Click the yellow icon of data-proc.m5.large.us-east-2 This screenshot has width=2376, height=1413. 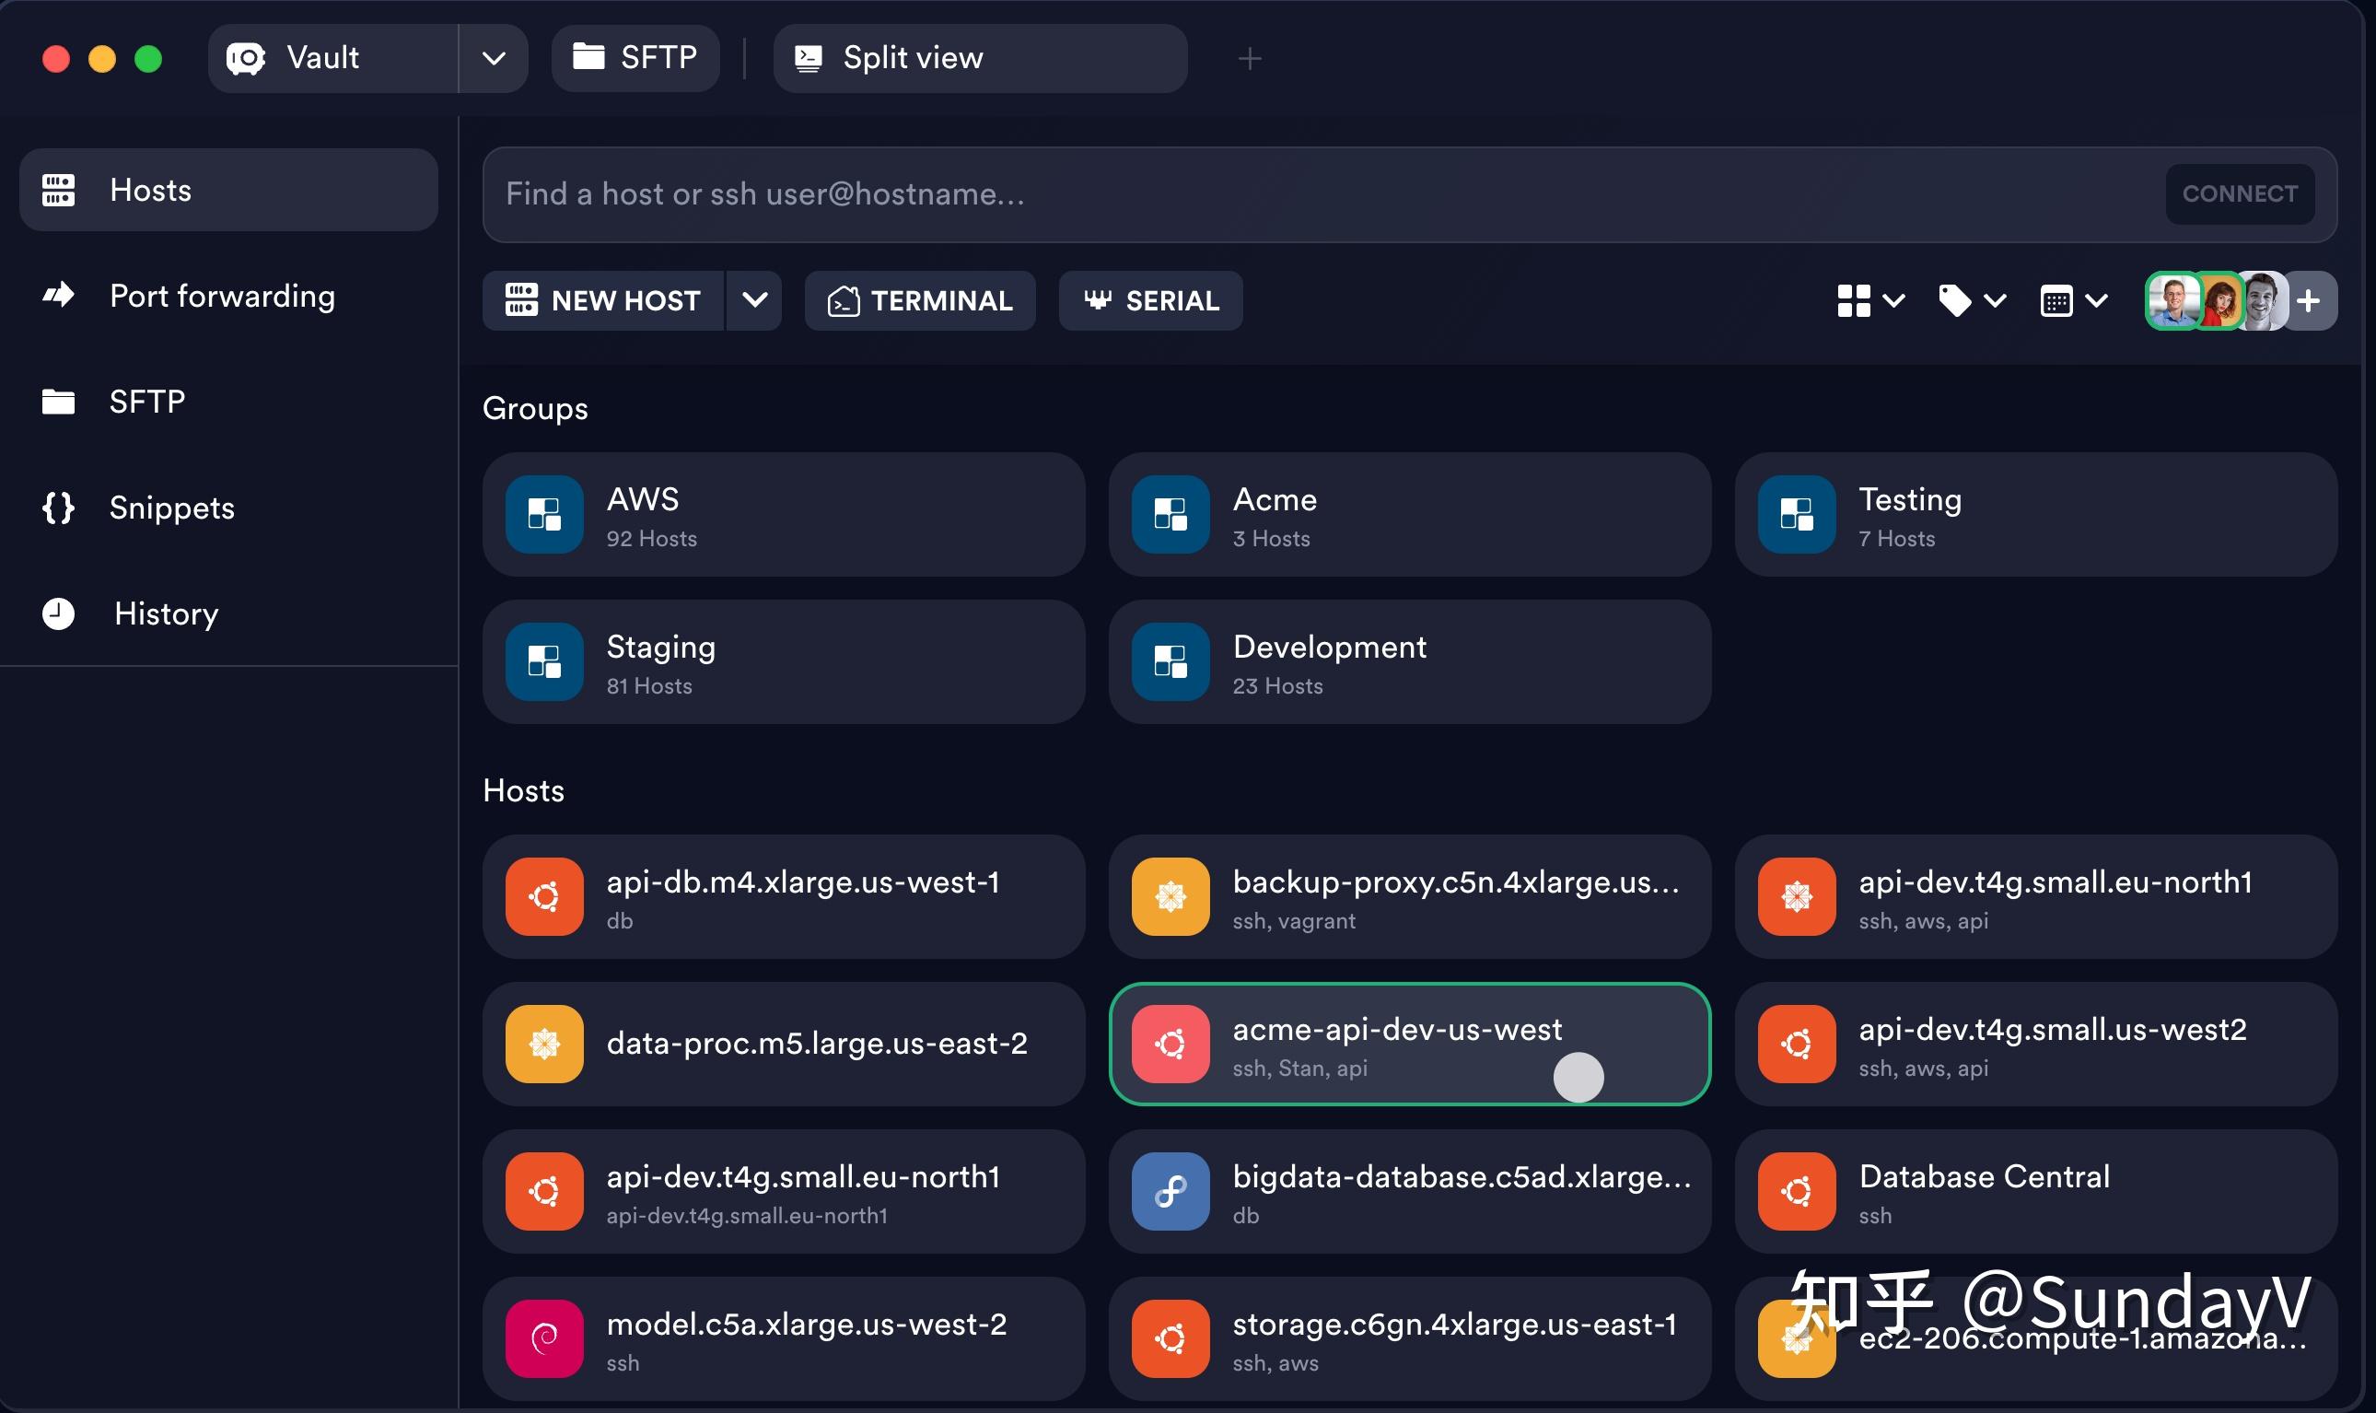(x=543, y=1044)
